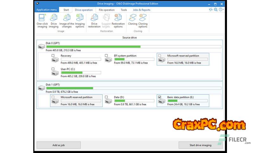
Task: Select the Disk 1 (GPT) drive icon
Action: click(x=42, y=88)
